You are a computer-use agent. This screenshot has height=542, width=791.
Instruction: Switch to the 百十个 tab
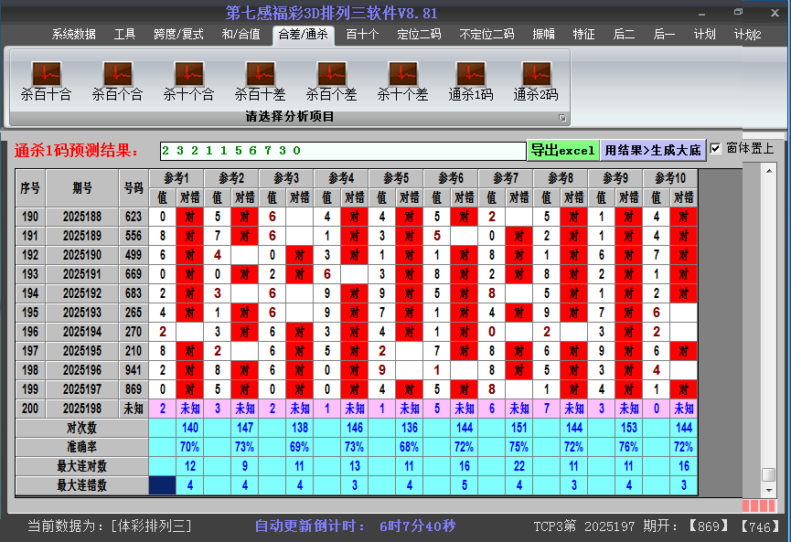[x=363, y=35]
